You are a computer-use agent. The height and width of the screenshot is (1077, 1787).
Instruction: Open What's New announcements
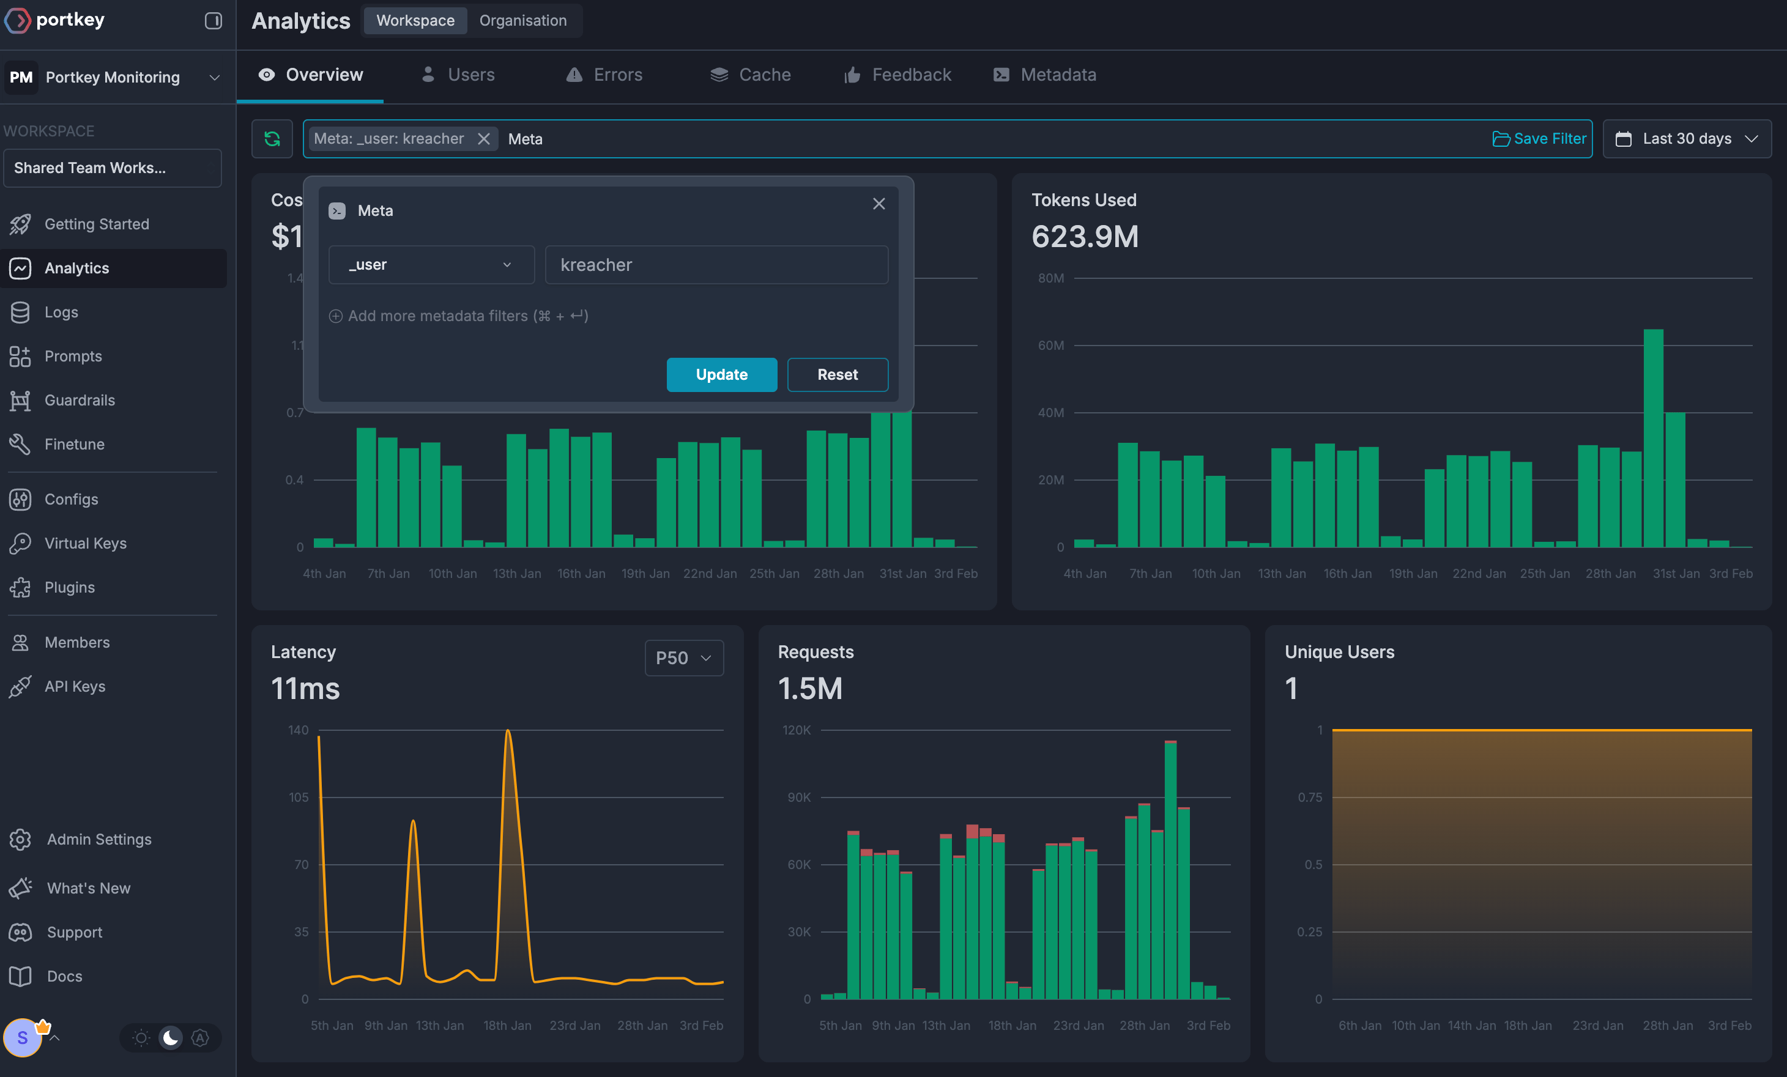pos(87,887)
